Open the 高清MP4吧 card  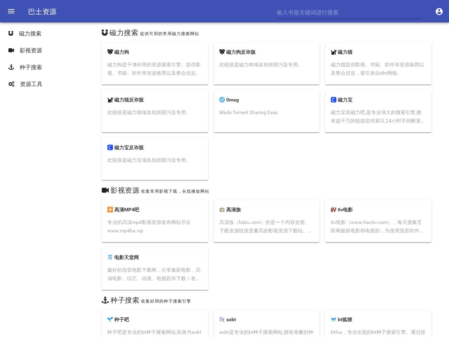pyautogui.click(x=155, y=221)
